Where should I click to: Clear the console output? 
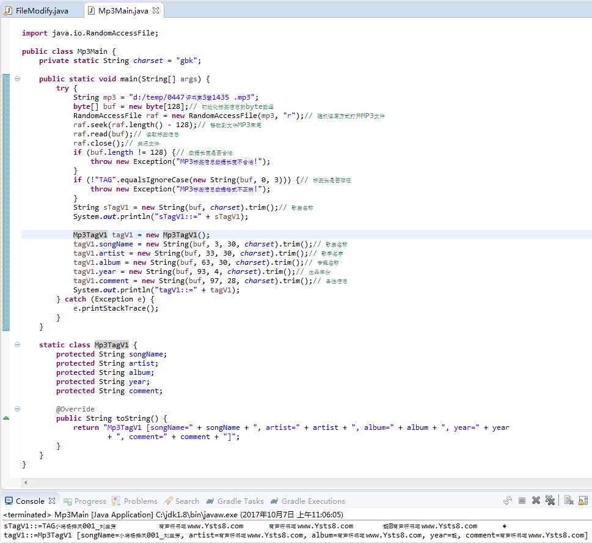tap(569, 501)
